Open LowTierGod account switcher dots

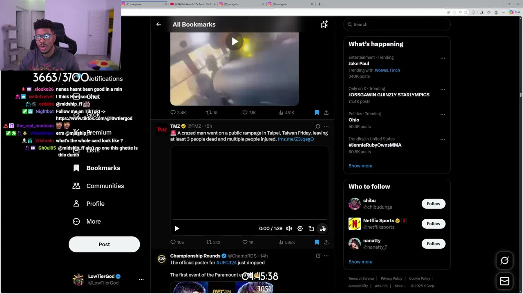[141, 280]
